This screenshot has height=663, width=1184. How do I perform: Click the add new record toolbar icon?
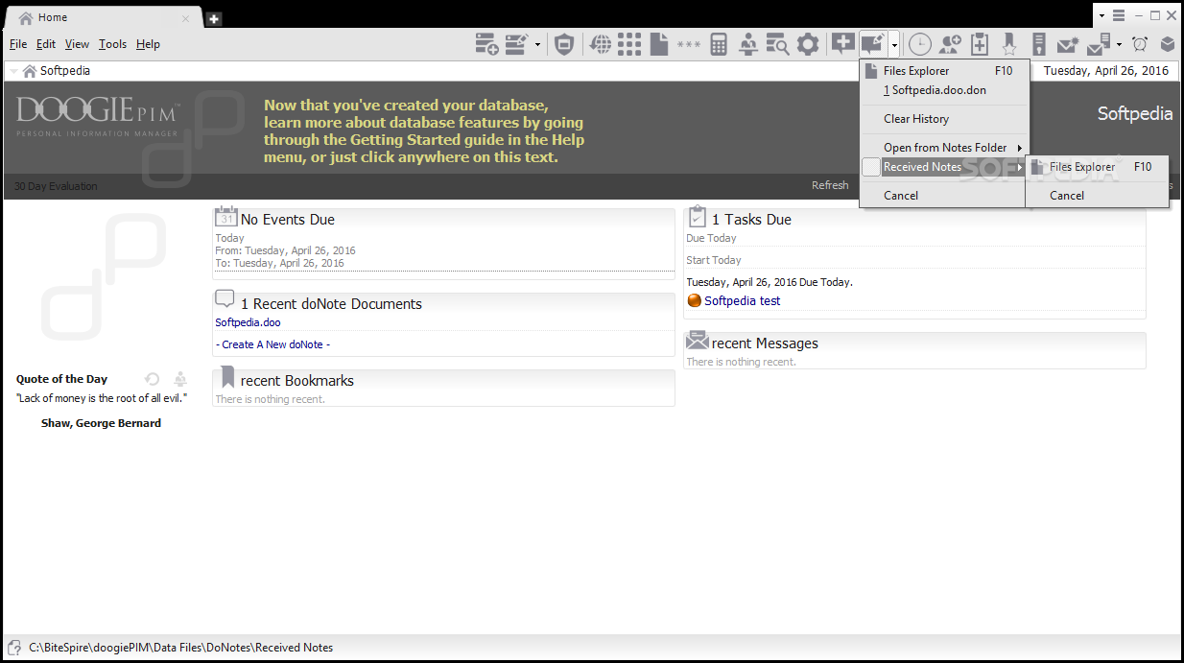click(486, 44)
